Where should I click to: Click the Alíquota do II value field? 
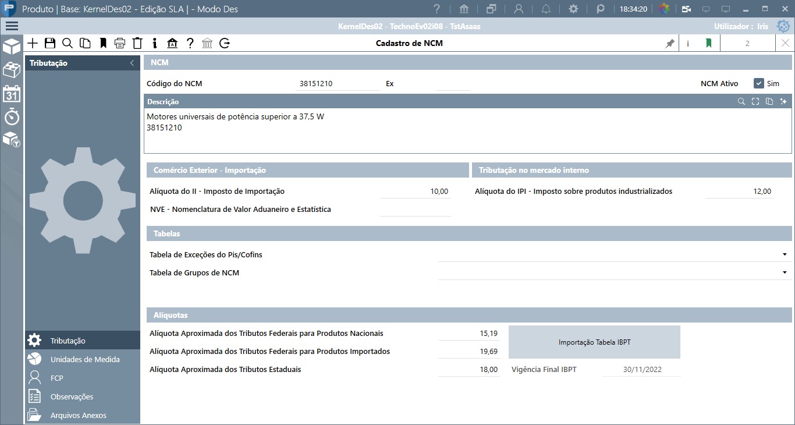[416, 192]
